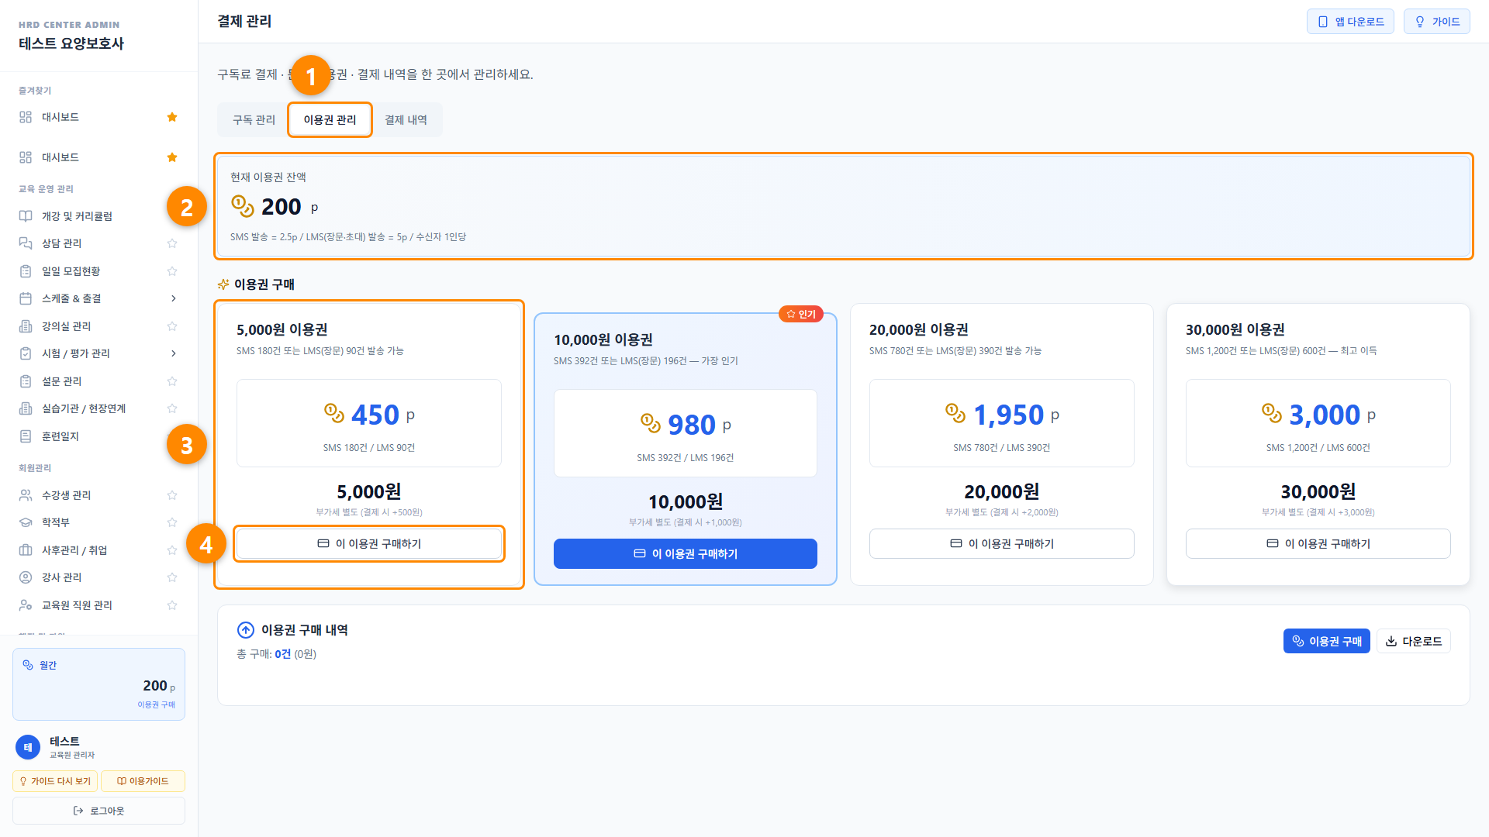Expand the 시험 / 평가 관리 submenu
Viewport: 1489px width, 837px height.
pyautogui.click(x=173, y=353)
